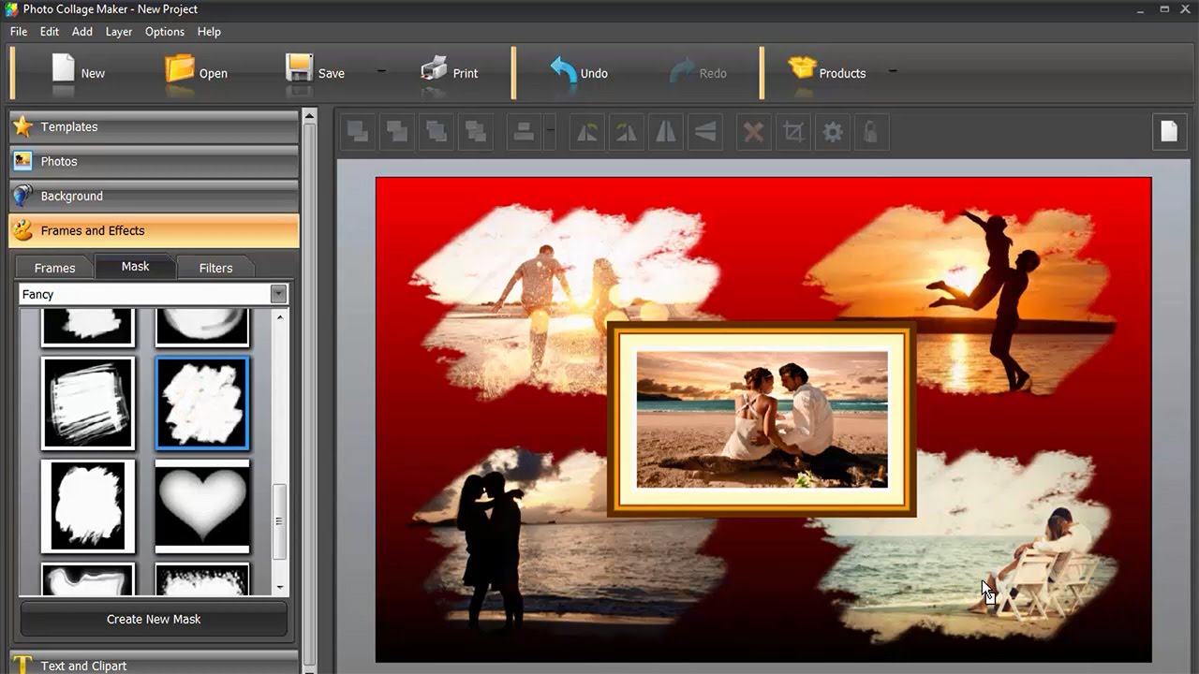Open the Frames and Effects panel
Image resolution: width=1199 pixels, height=674 pixels.
92,230
